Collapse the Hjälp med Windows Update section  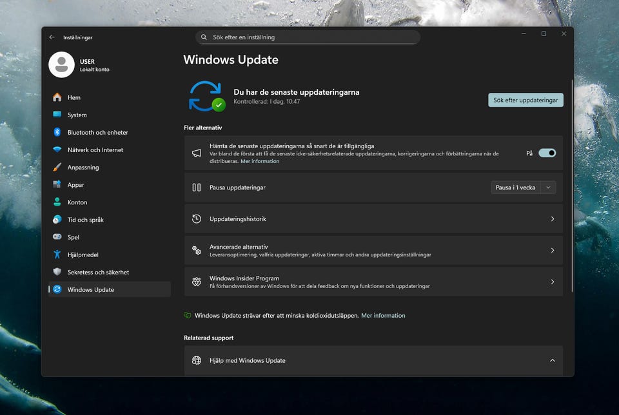tap(552, 360)
